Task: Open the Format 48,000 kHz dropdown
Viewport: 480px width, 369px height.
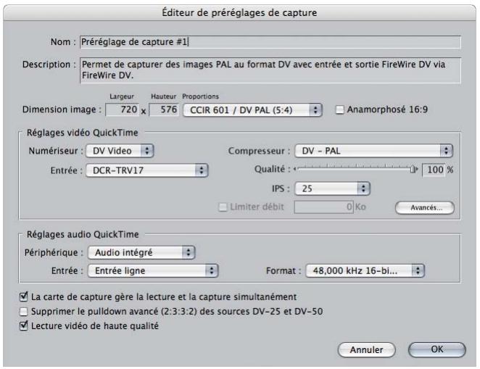Action: pos(365,271)
